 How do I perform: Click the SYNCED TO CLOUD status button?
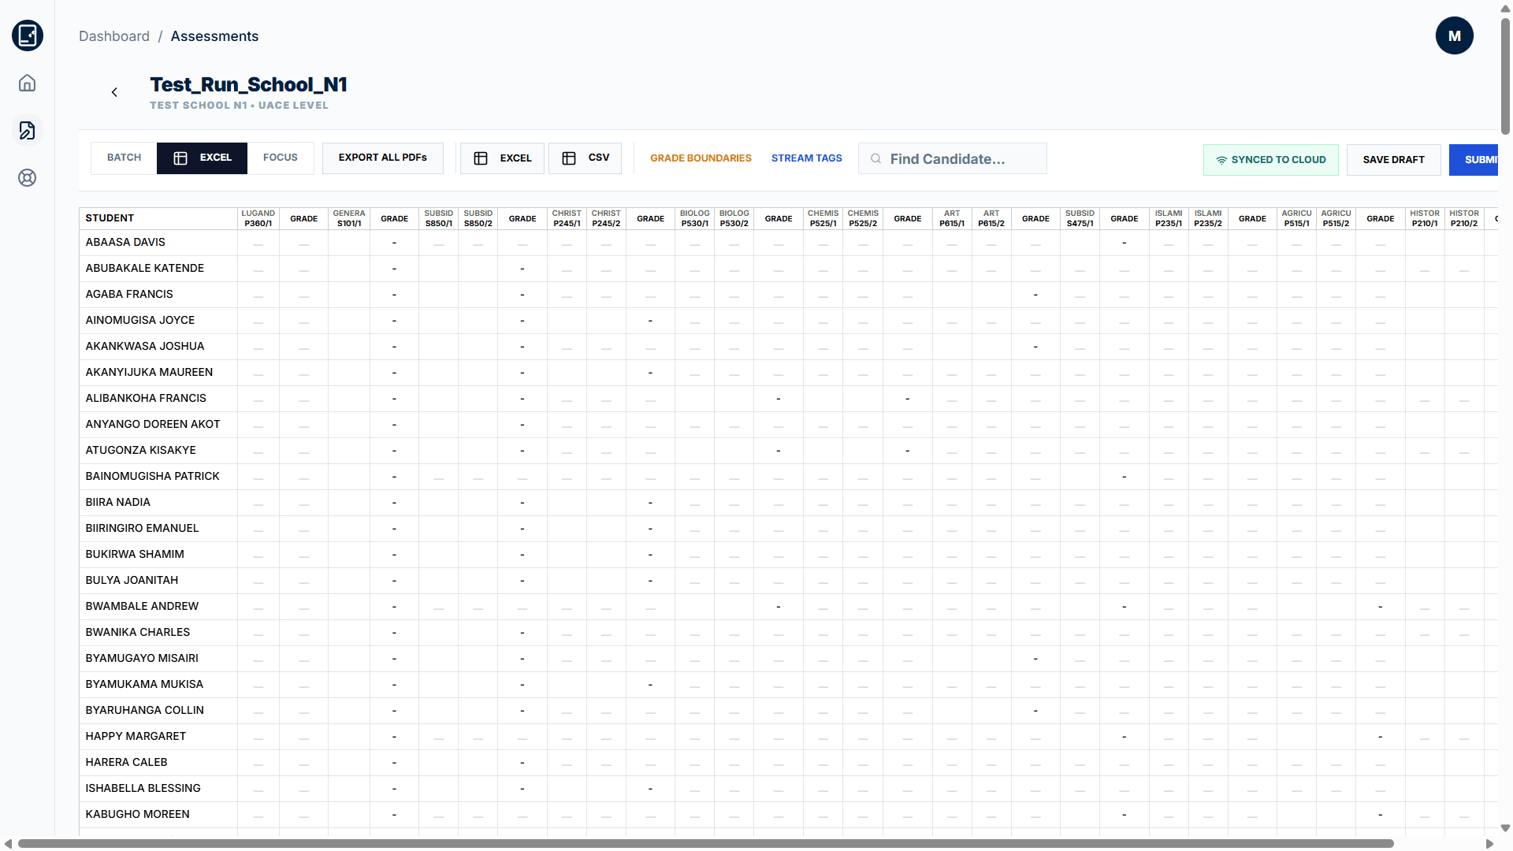1270,160
